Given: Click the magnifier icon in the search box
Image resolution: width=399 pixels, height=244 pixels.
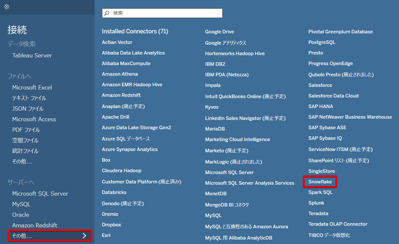Looking at the screenshot, I should tap(107, 13).
